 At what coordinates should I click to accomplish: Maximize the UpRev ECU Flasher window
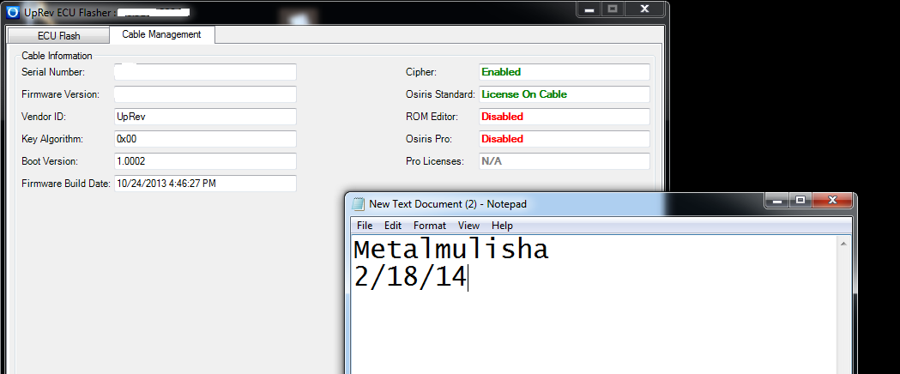pyautogui.click(x=613, y=9)
